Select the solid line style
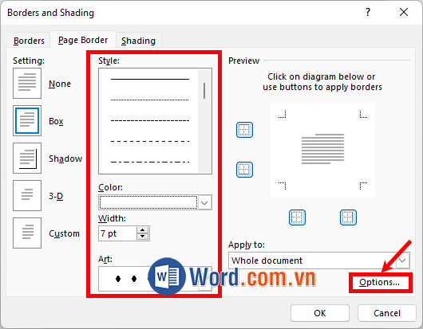 coord(150,79)
